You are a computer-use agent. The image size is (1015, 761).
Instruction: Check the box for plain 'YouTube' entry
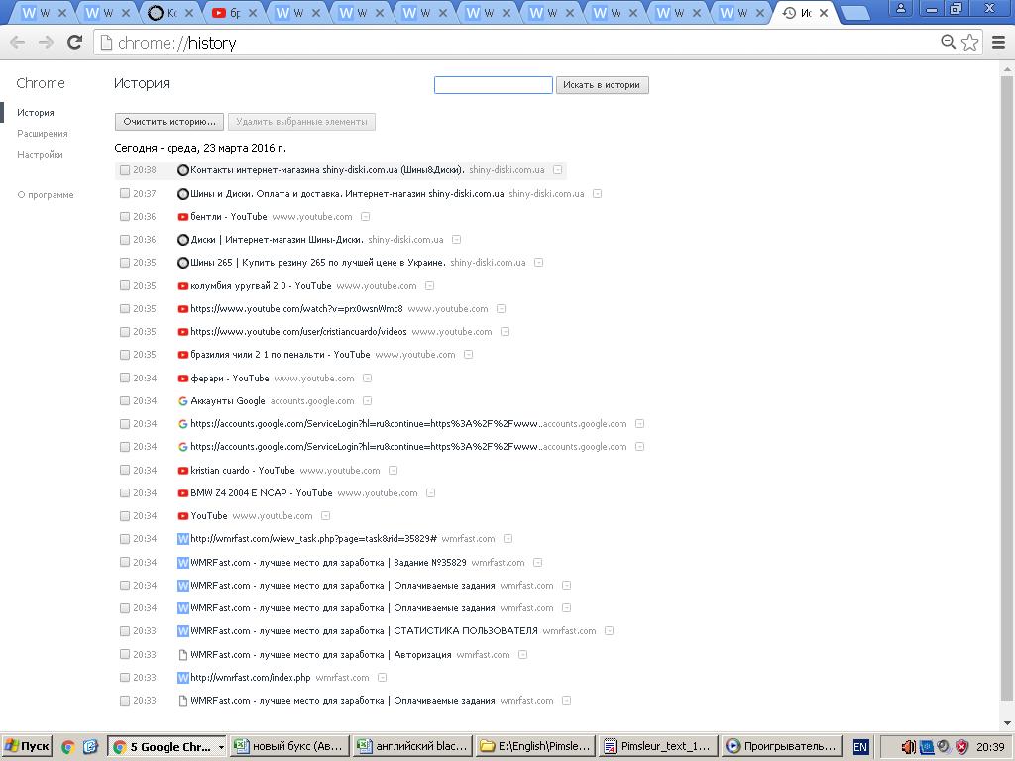coord(125,516)
